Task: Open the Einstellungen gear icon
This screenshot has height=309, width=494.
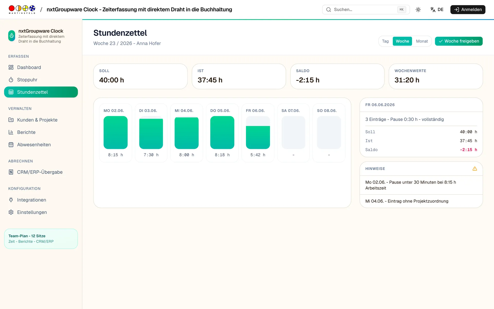Action: click(11, 212)
